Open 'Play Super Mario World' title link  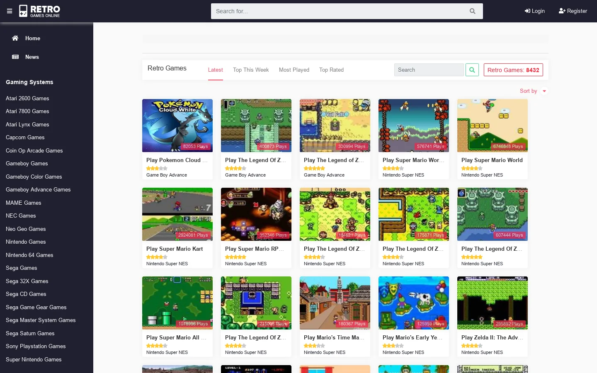(x=492, y=160)
